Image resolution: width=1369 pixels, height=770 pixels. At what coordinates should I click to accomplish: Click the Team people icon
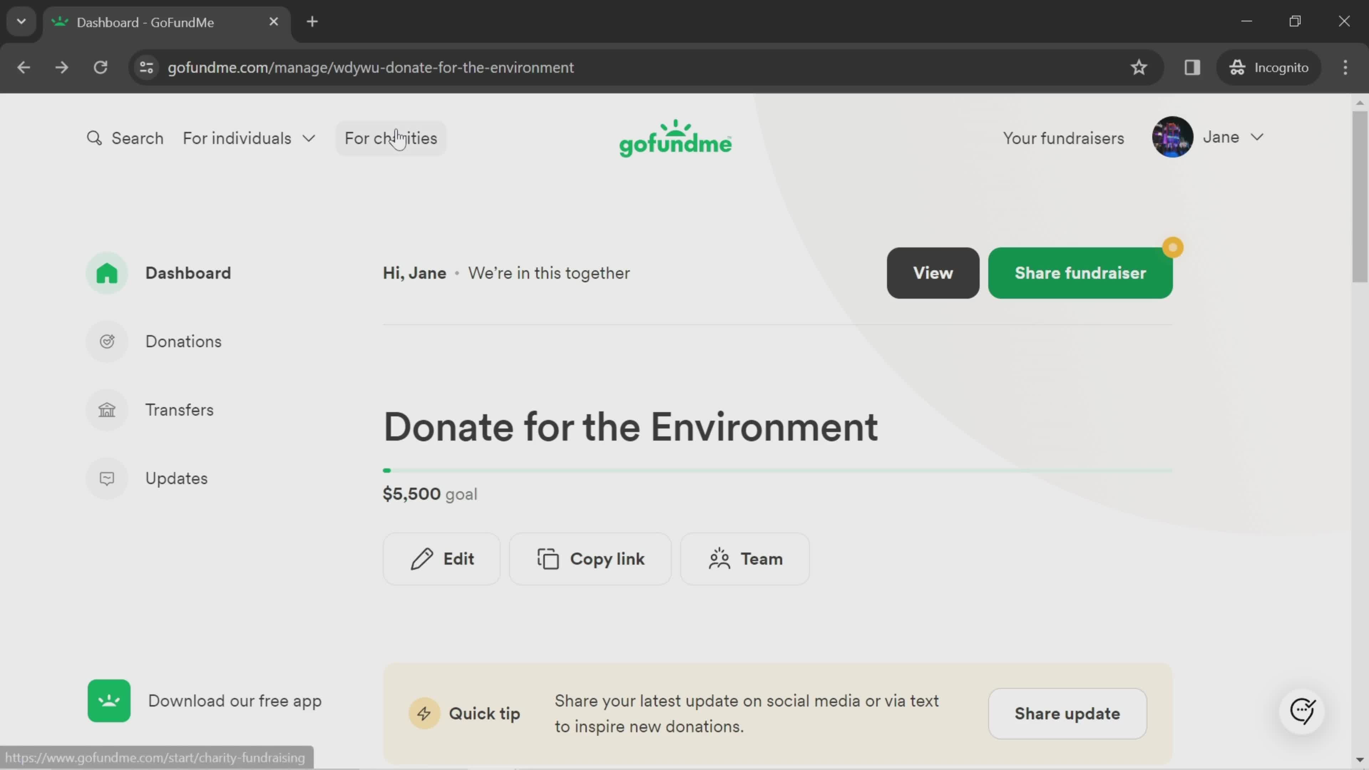(x=720, y=559)
